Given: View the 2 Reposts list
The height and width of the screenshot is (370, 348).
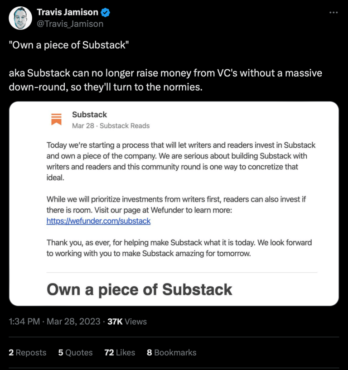Looking at the screenshot, I should point(27,352).
